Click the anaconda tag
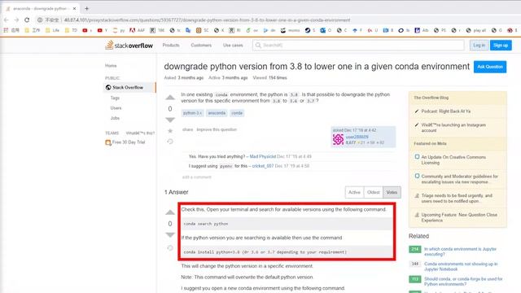 pyautogui.click(x=217, y=113)
